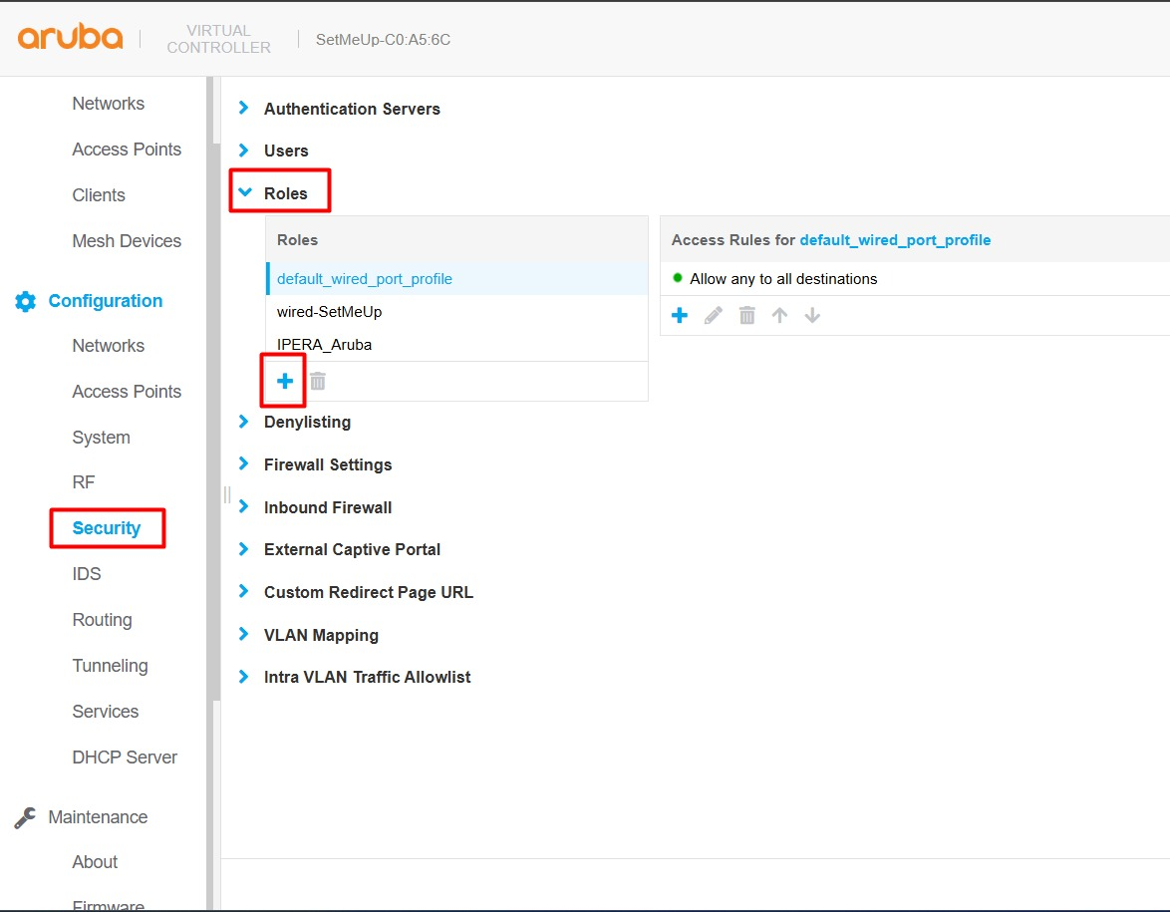Move access rule up with arrow
Viewport: 1170px width, 912px height.
(x=779, y=316)
